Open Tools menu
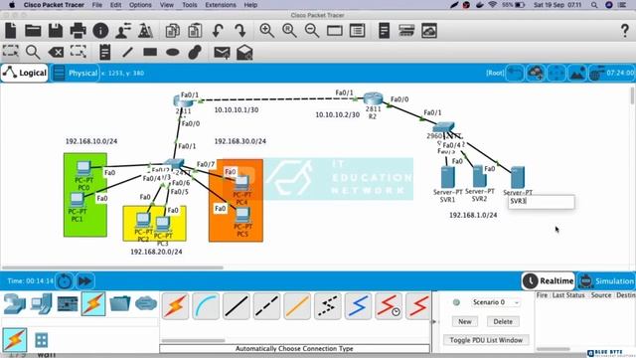 pos(190,5)
